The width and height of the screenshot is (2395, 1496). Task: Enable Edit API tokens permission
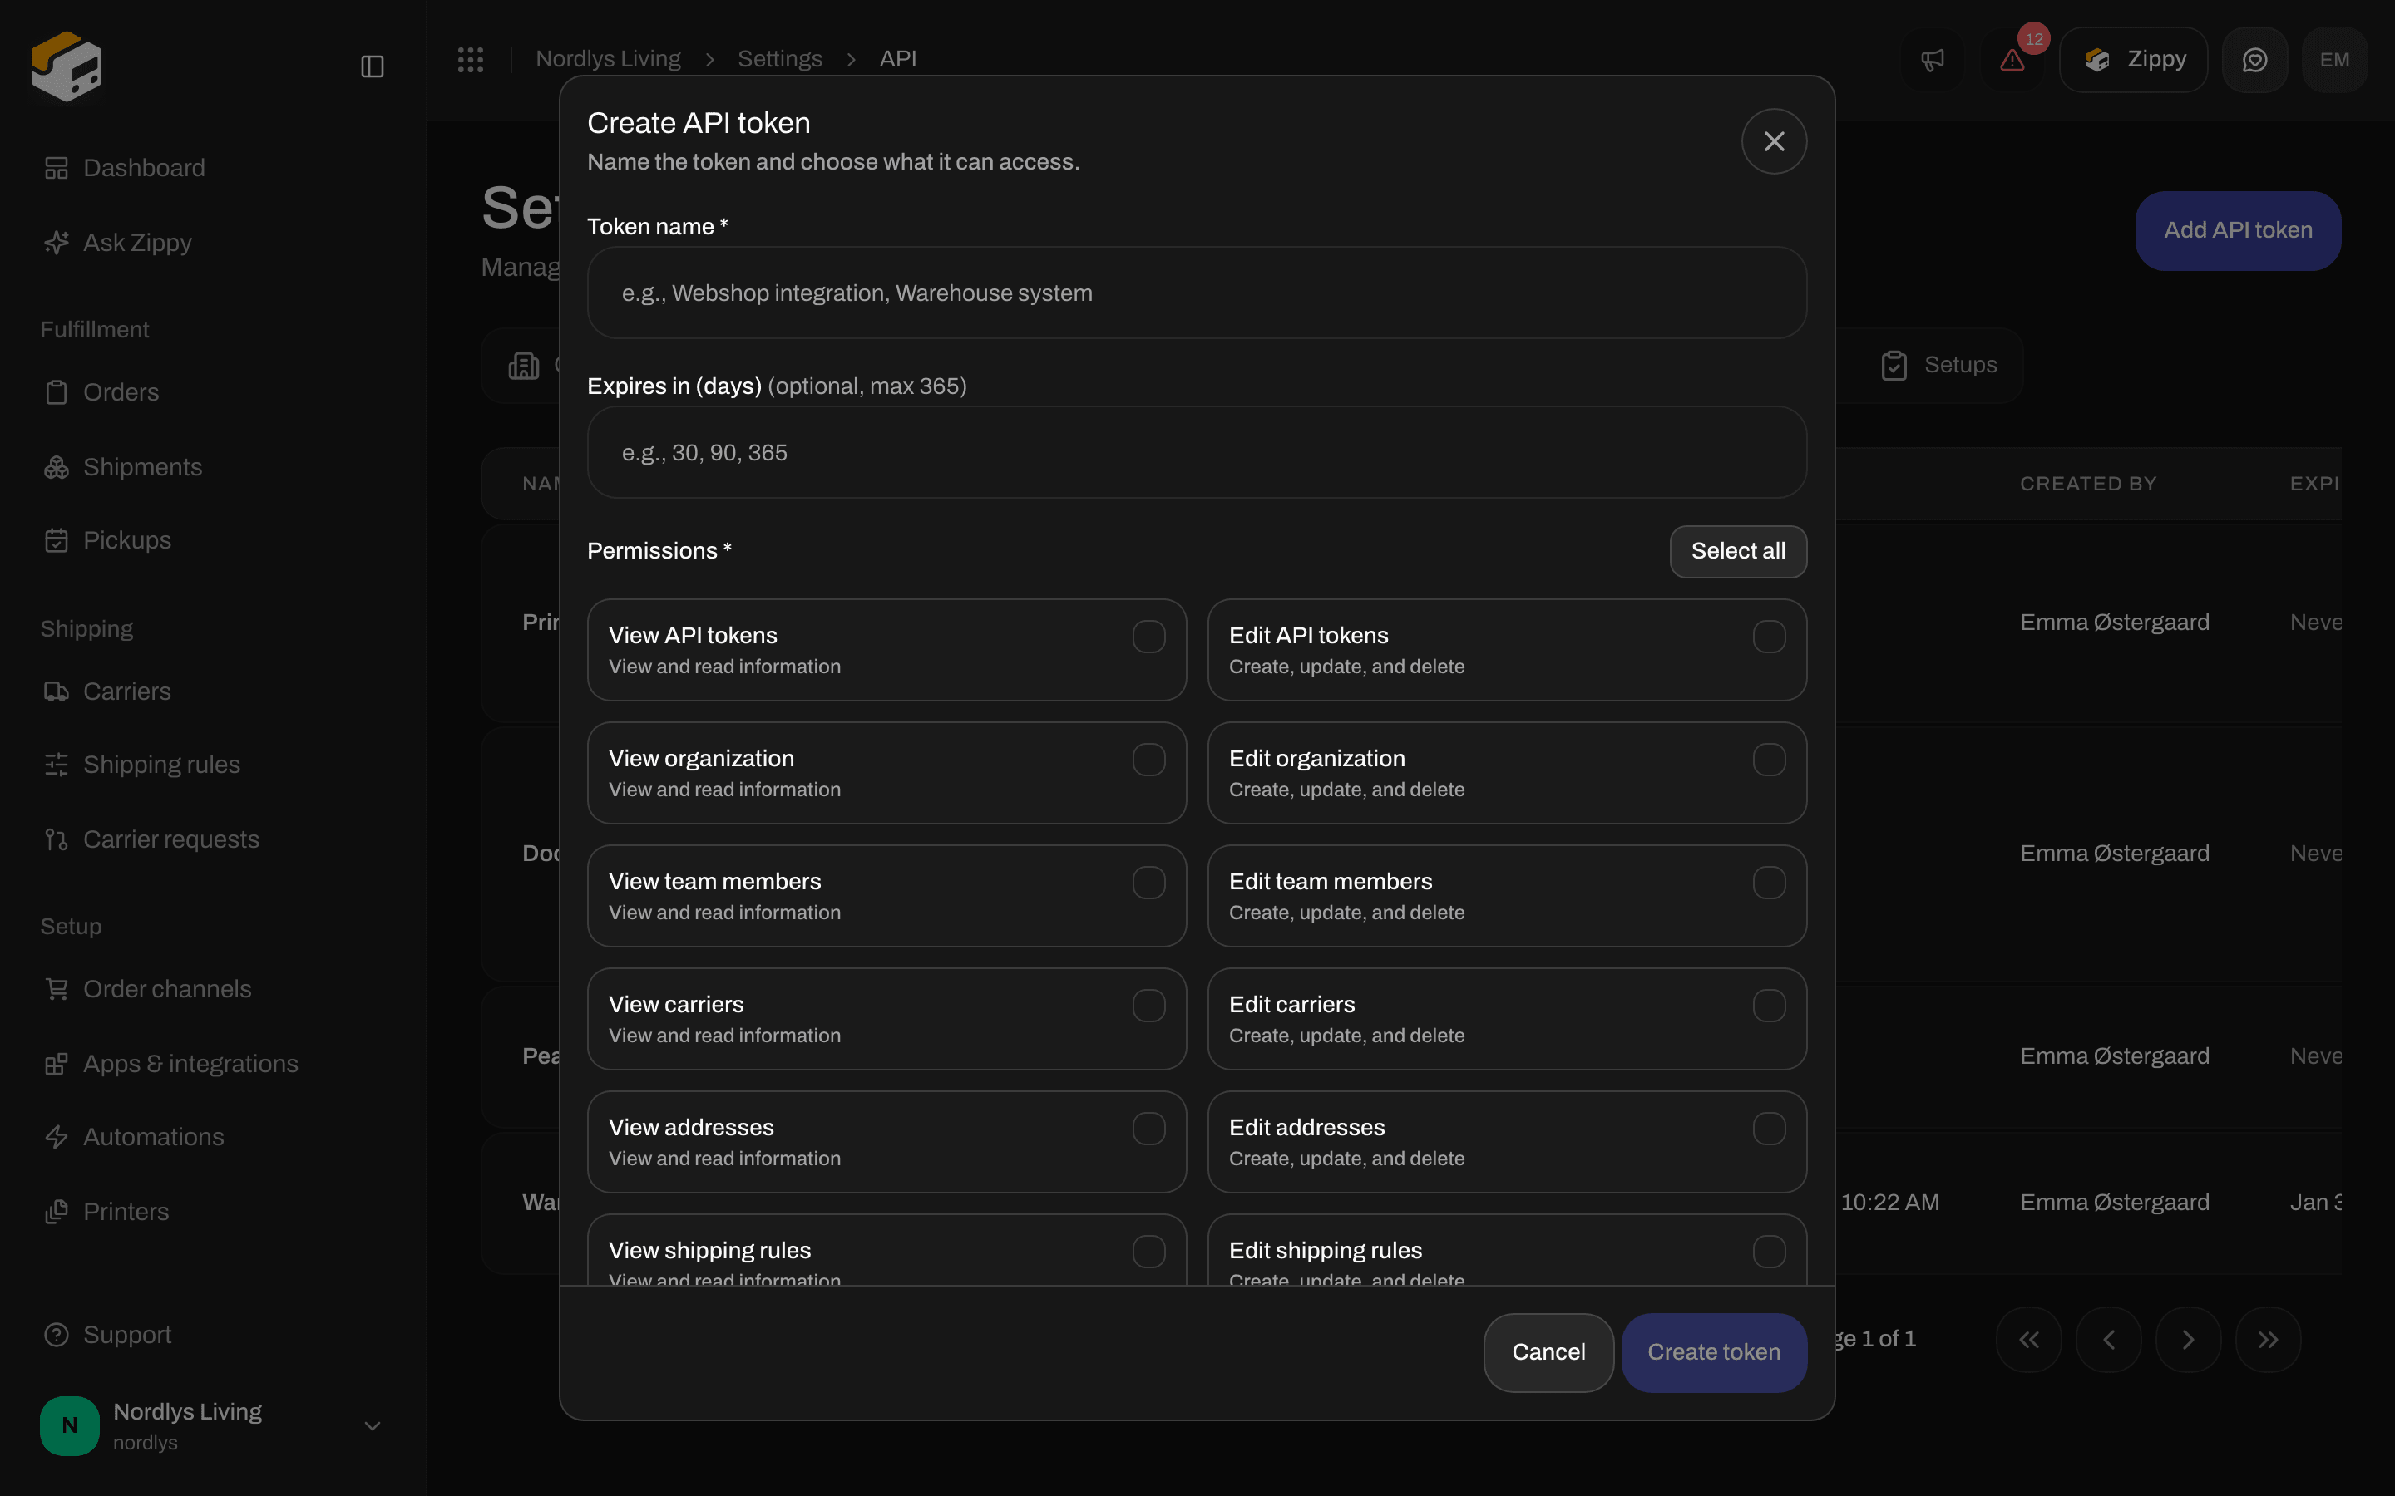pos(1769,636)
